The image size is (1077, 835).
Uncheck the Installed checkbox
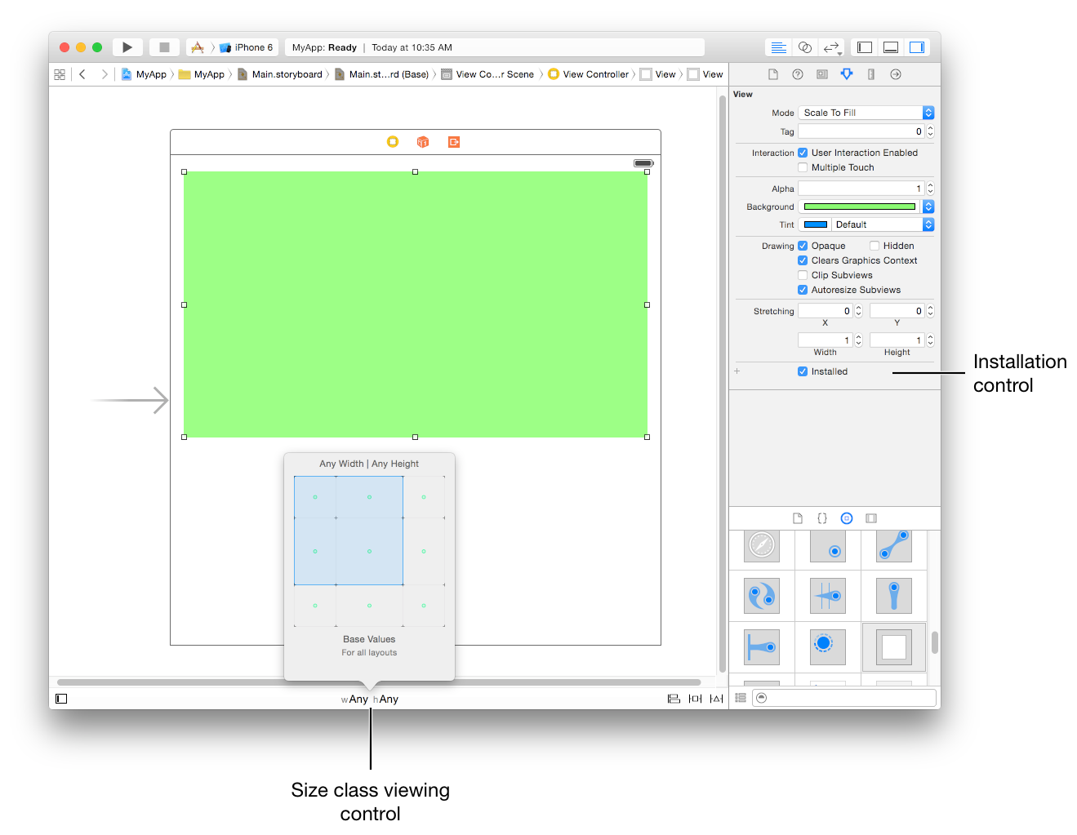802,371
